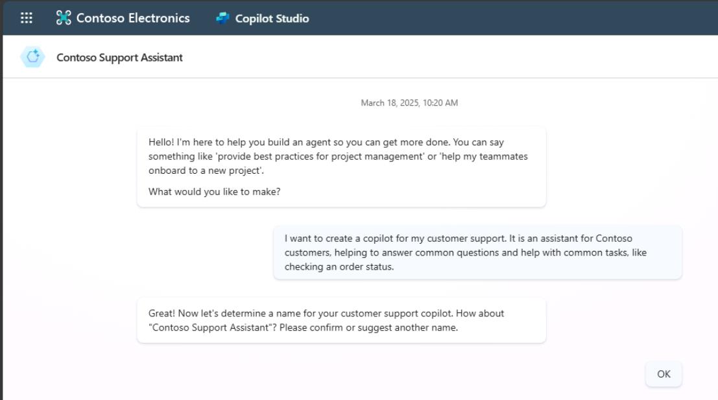Click the Copilot Studio logo icon
The width and height of the screenshot is (718, 400).
(222, 18)
